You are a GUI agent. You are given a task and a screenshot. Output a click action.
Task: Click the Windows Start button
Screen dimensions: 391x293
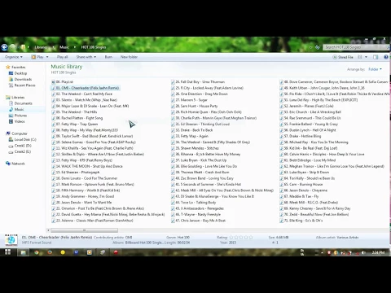click(x=7, y=252)
